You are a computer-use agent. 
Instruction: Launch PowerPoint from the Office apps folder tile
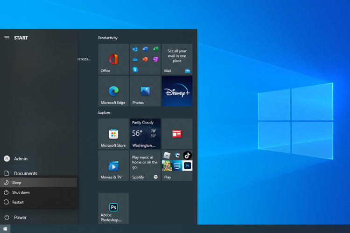[145, 59]
